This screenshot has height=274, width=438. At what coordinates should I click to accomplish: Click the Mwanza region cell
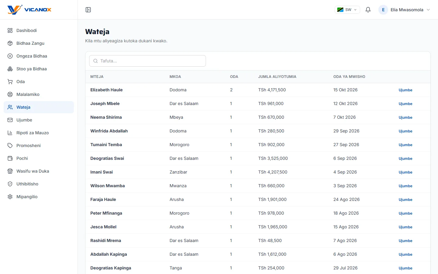coord(178,186)
